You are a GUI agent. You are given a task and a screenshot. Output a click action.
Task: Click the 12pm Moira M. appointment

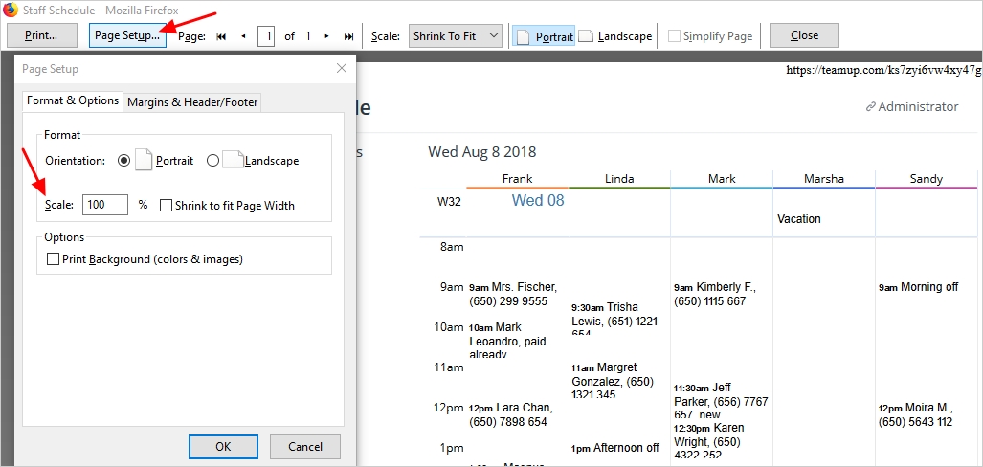point(915,414)
